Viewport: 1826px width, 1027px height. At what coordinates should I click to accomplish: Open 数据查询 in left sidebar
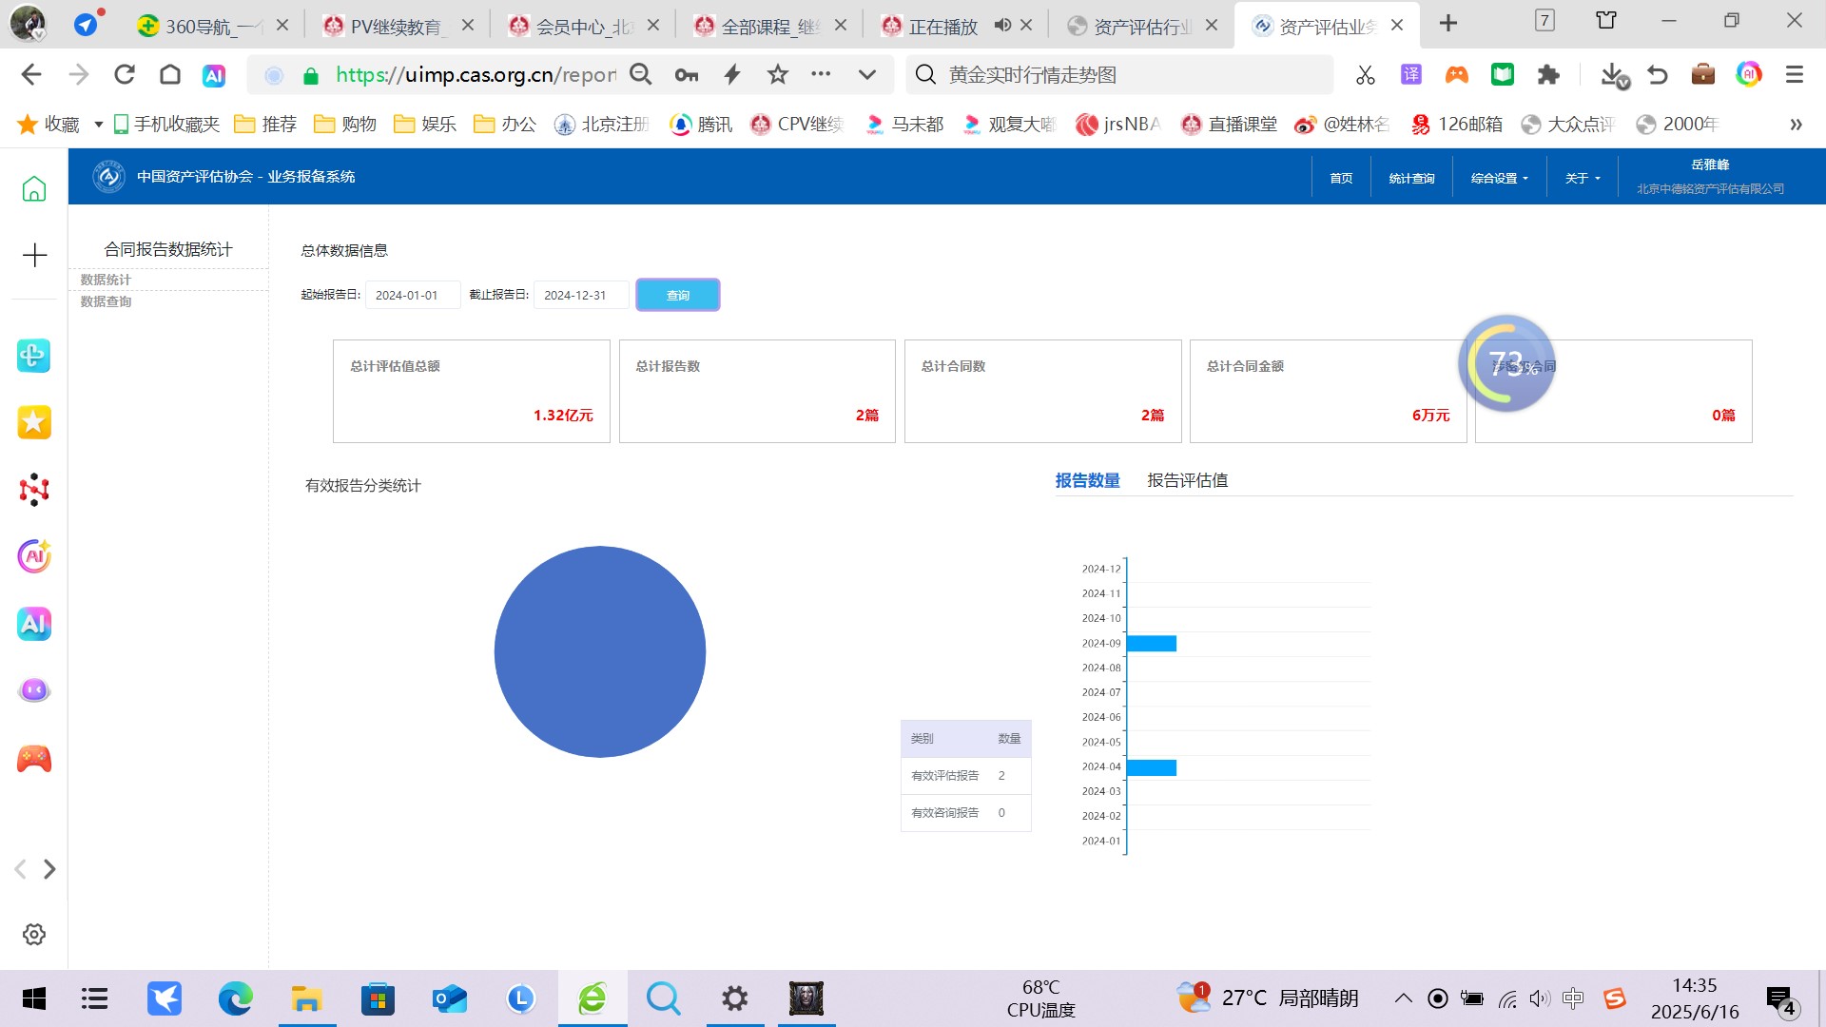[x=106, y=301]
